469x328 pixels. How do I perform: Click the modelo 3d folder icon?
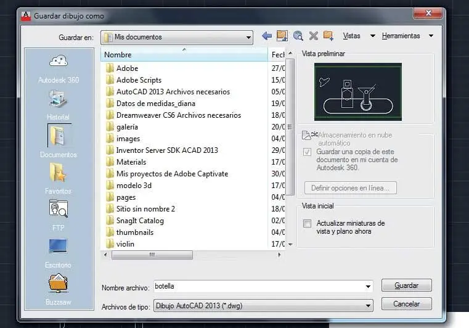coord(110,185)
